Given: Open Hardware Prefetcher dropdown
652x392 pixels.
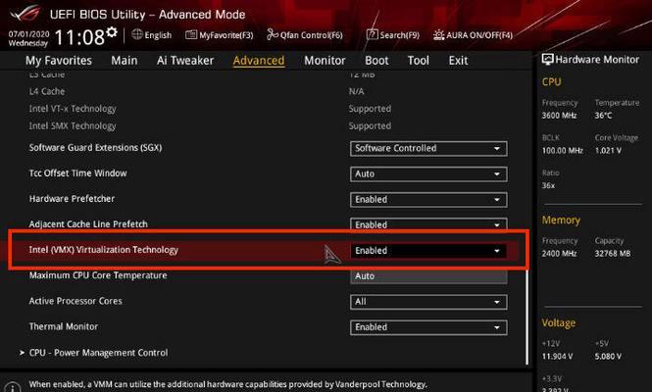Looking at the screenshot, I should tap(428, 200).
